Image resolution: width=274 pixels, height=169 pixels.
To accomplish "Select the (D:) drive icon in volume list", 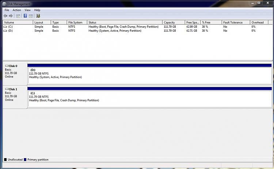I will (5, 31).
